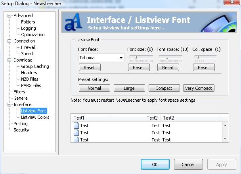Confirm settings with OK
241x174 pixels.
pyautogui.click(x=155, y=164)
